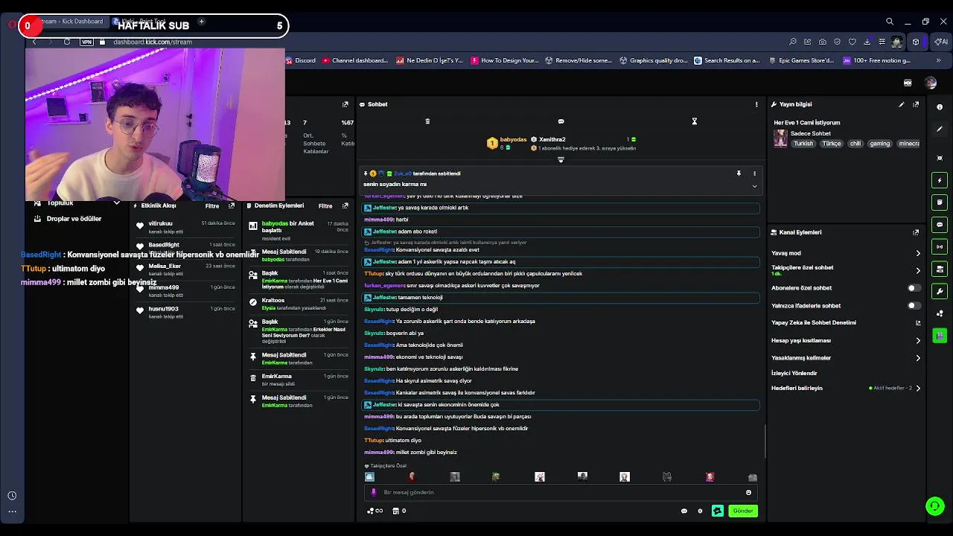Pop out the Etkinlik Akışı panel
This screenshot has width=953, height=536.
tap(232, 205)
